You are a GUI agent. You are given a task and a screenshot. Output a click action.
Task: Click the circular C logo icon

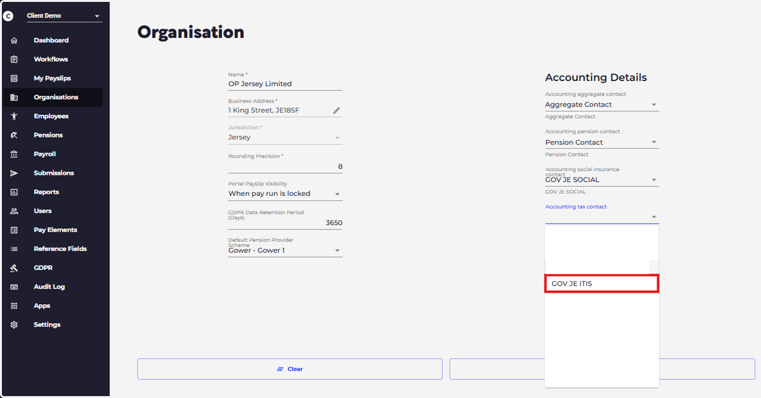click(x=8, y=16)
